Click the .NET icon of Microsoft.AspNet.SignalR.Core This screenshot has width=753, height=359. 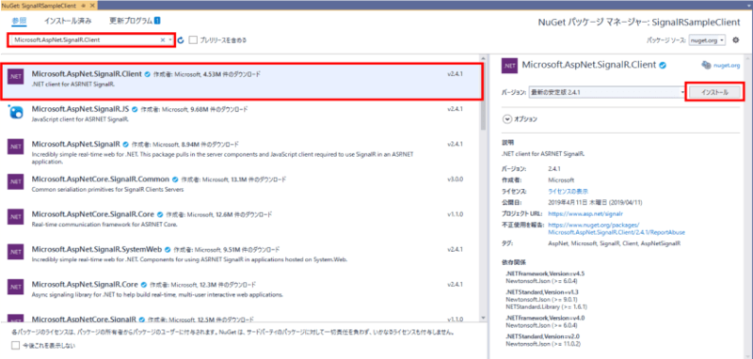(x=16, y=287)
